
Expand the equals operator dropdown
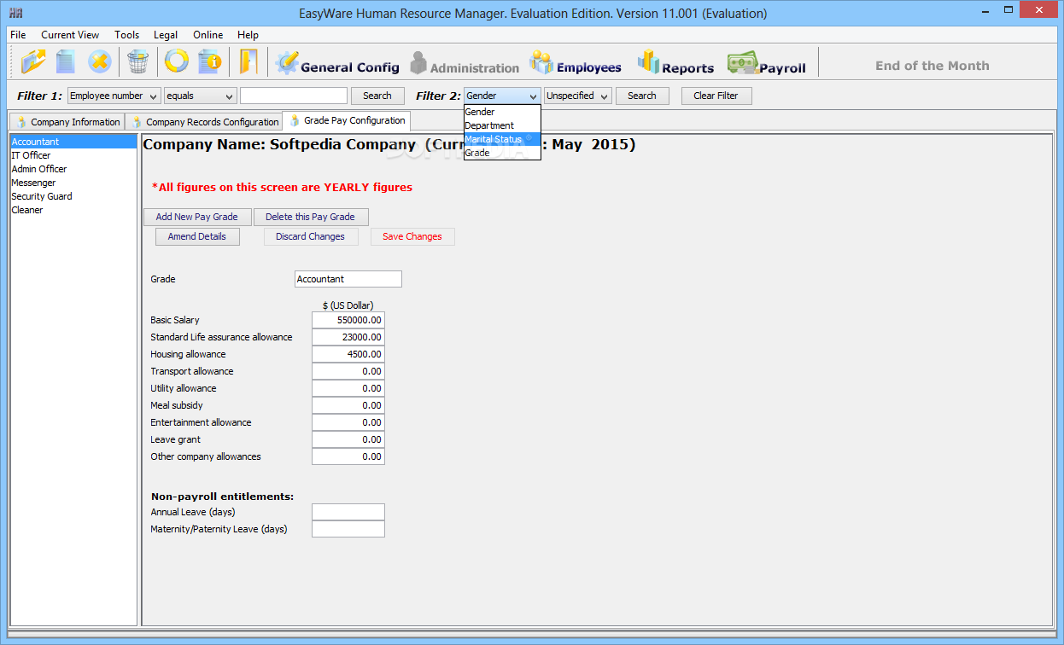(200, 96)
